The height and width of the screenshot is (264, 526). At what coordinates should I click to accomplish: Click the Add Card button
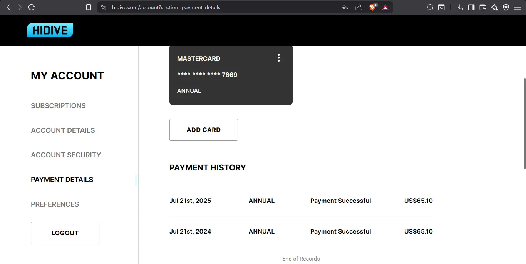point(204,130)
